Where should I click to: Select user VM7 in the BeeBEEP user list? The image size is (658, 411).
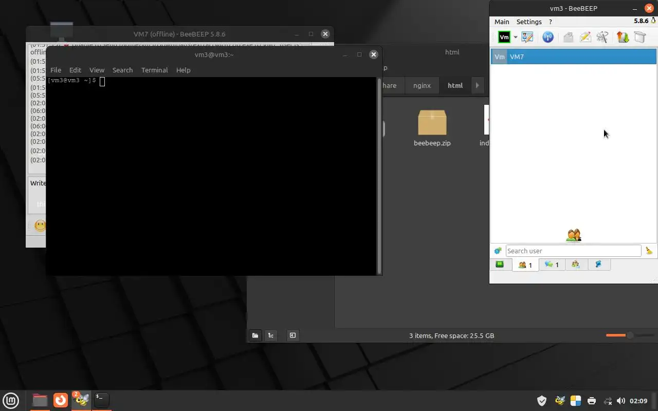574,57
